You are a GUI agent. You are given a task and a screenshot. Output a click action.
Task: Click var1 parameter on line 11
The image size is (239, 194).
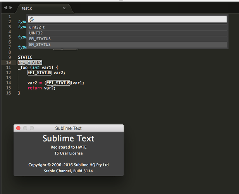click(46, 68)
